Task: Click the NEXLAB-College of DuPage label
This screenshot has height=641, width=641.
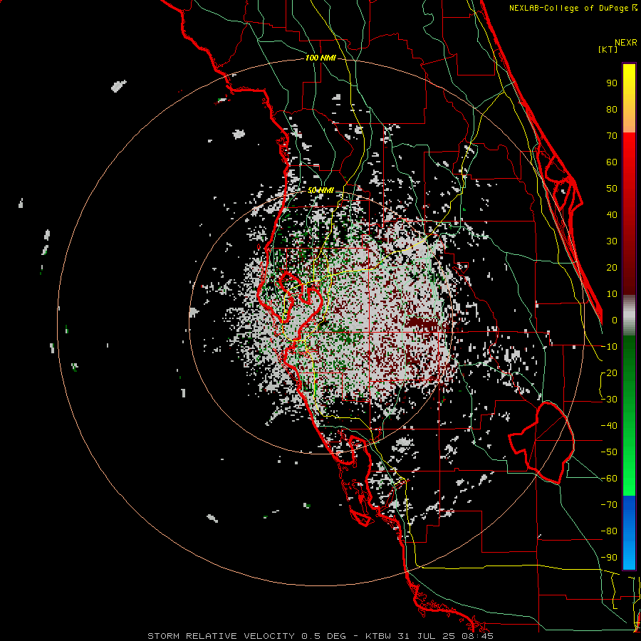Action: coord(573,8)
